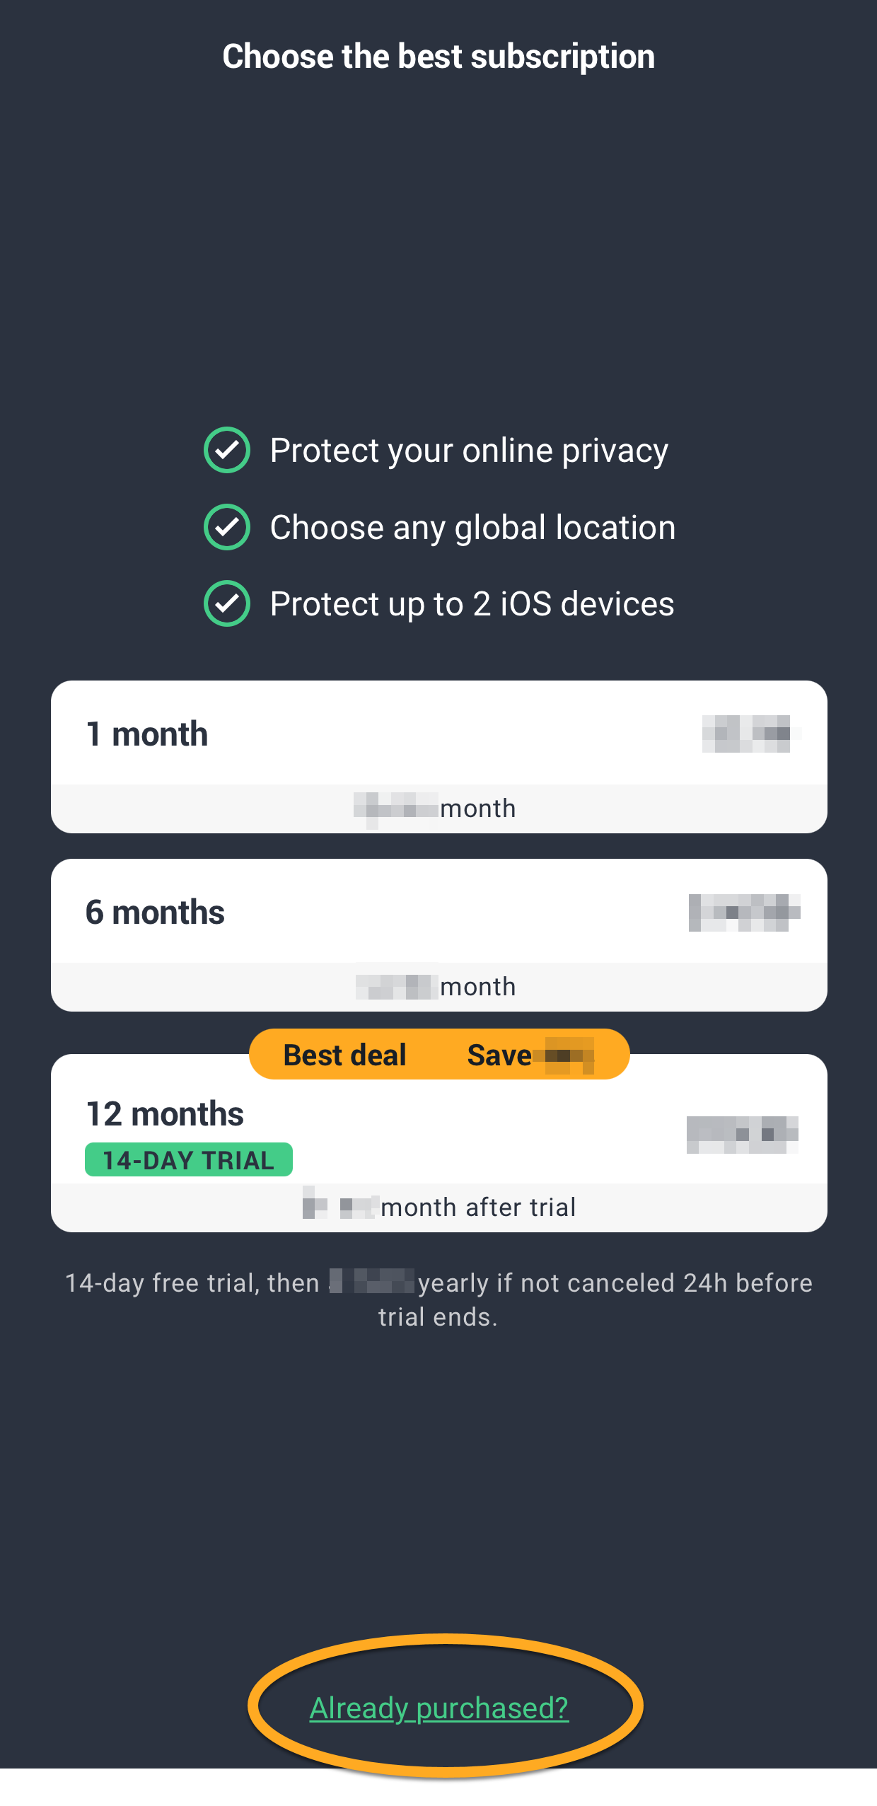Click the checkmark icon beside iOS devices

[x=226, y=603]
